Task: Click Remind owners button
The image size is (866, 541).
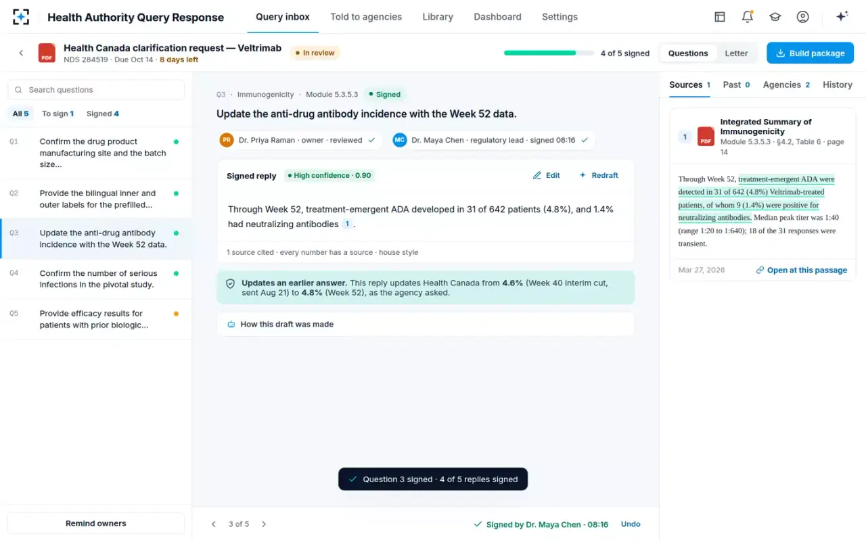Action: point(96,523)
